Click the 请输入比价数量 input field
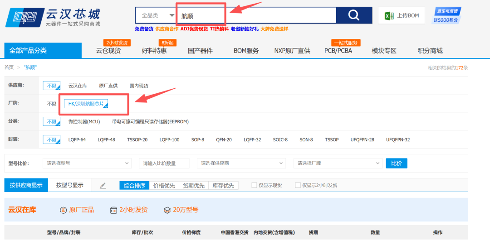This screenshot has height=240, width=490. point(164,163)
